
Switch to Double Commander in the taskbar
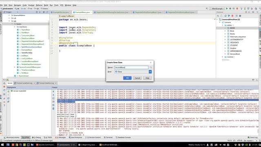[x=46, y=145]
